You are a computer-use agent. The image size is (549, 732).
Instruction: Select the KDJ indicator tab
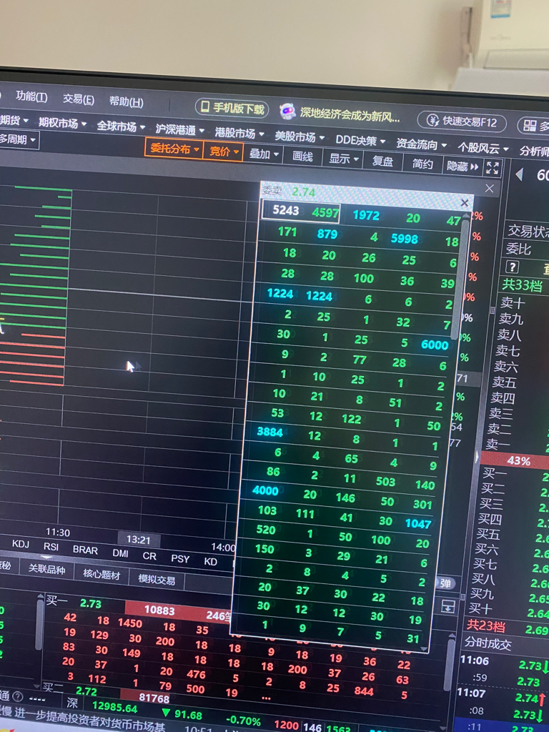pos(21,544)
